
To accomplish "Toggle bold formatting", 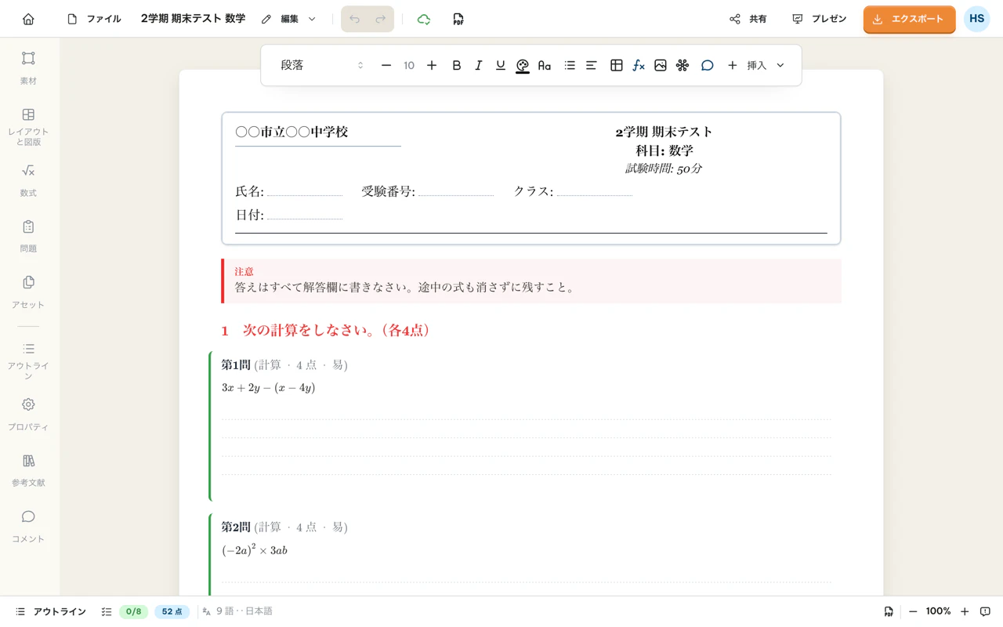I will click(457, 65).
